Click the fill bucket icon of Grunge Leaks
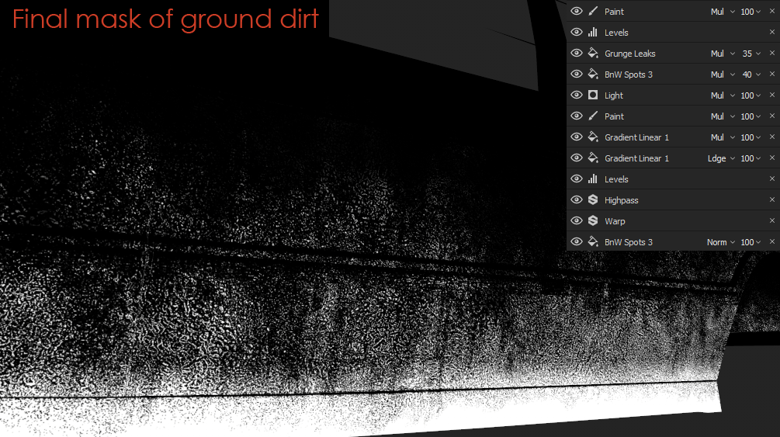The image size is (780, 437). pyautogui.click(x=592, y=53)
